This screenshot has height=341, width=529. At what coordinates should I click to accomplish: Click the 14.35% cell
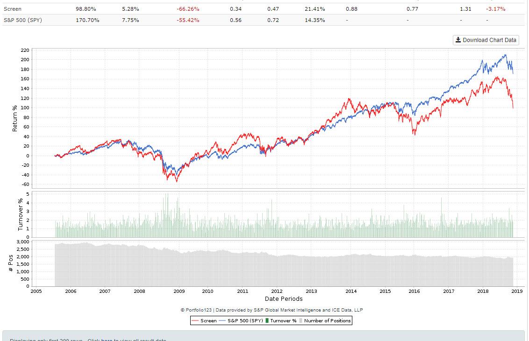coord(315,20)
